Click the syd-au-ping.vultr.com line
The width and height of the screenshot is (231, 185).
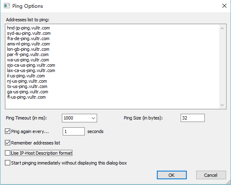[29, 33]
